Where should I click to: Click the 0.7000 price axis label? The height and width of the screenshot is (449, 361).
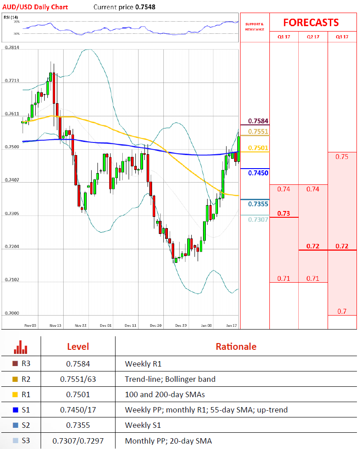12,313
